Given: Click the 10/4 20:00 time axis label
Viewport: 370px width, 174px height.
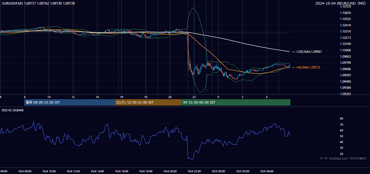Looking at the screenshot, I should [x=170, y=171].
